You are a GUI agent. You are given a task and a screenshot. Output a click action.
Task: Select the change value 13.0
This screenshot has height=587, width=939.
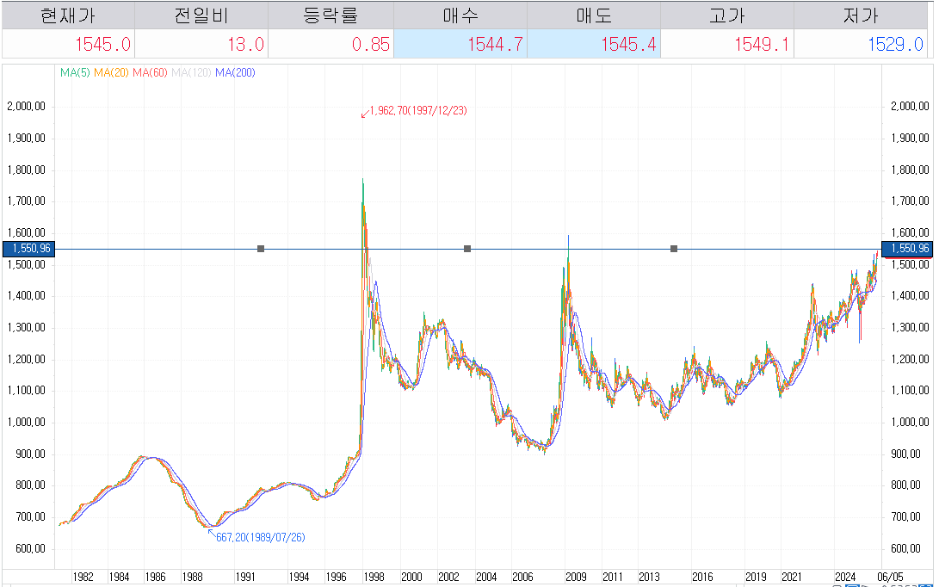pos(245,44)
